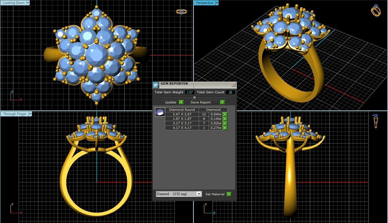
Task: Open the Through Finger viewport dropdown arrow
Action: click(30, 114)
